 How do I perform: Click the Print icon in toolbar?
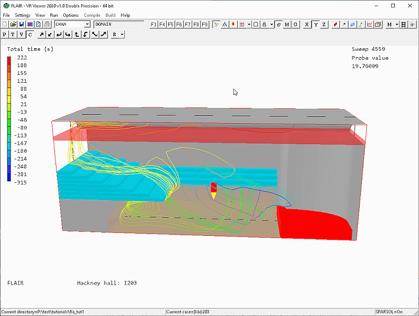(47, 24)
